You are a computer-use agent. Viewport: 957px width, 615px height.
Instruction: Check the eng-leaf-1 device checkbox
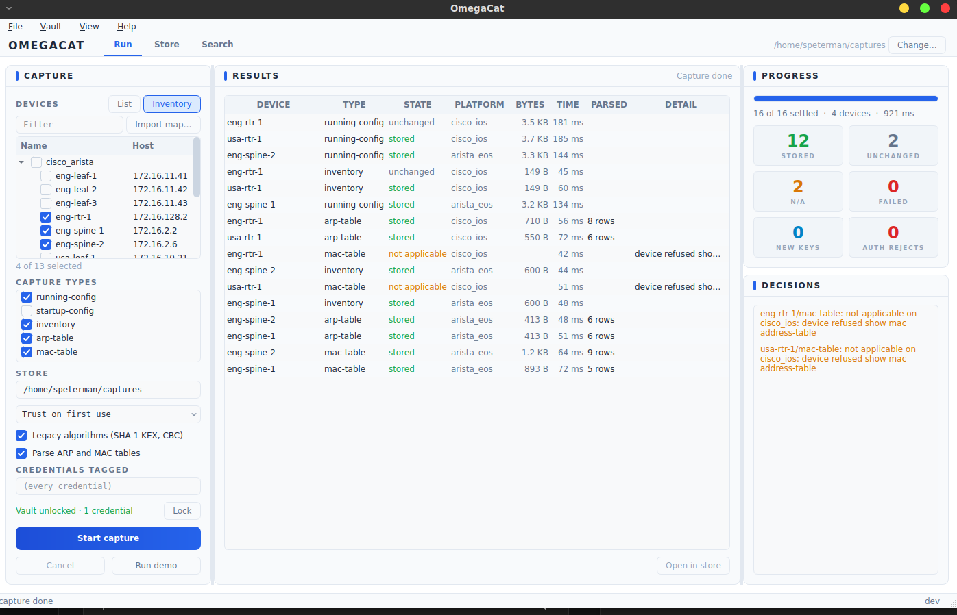coord(46,176)
